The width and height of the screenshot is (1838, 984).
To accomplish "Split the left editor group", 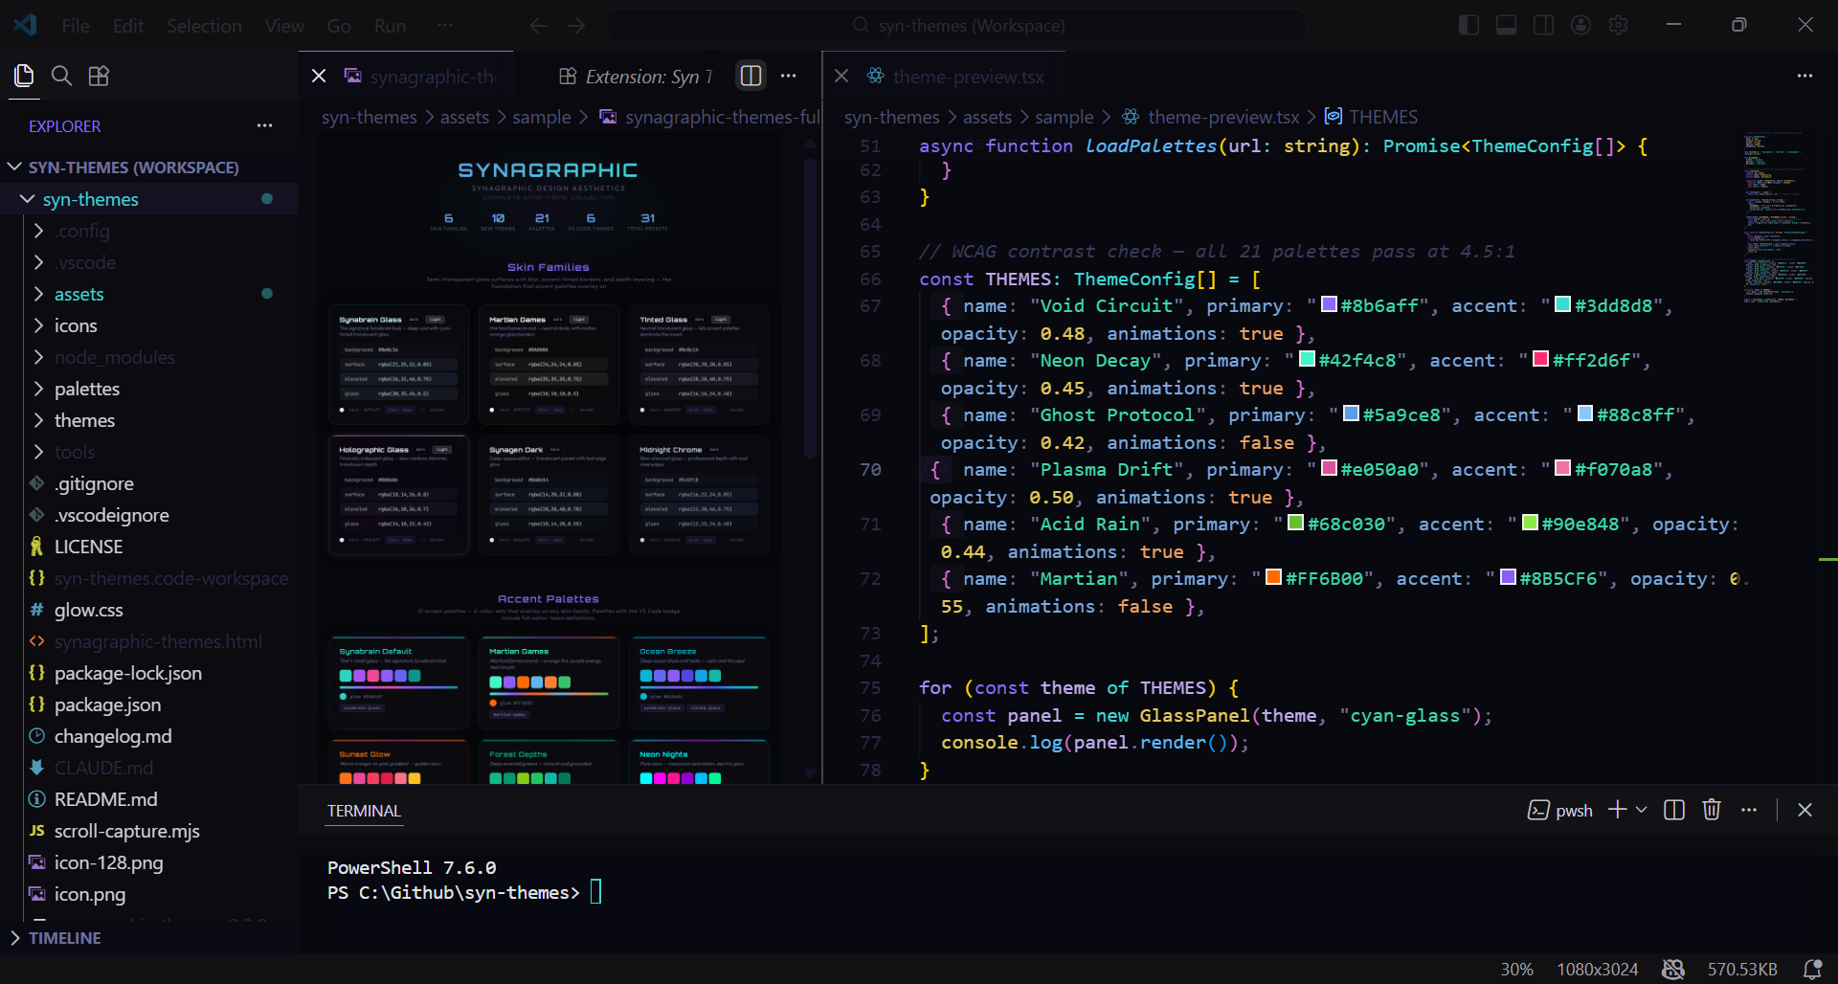I will click(751, 76).
